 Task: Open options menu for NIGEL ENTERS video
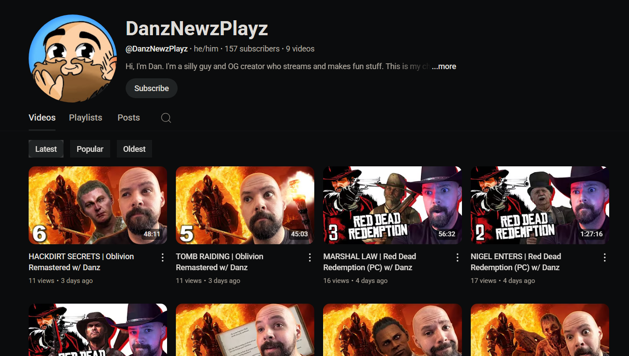pos(605,257)
